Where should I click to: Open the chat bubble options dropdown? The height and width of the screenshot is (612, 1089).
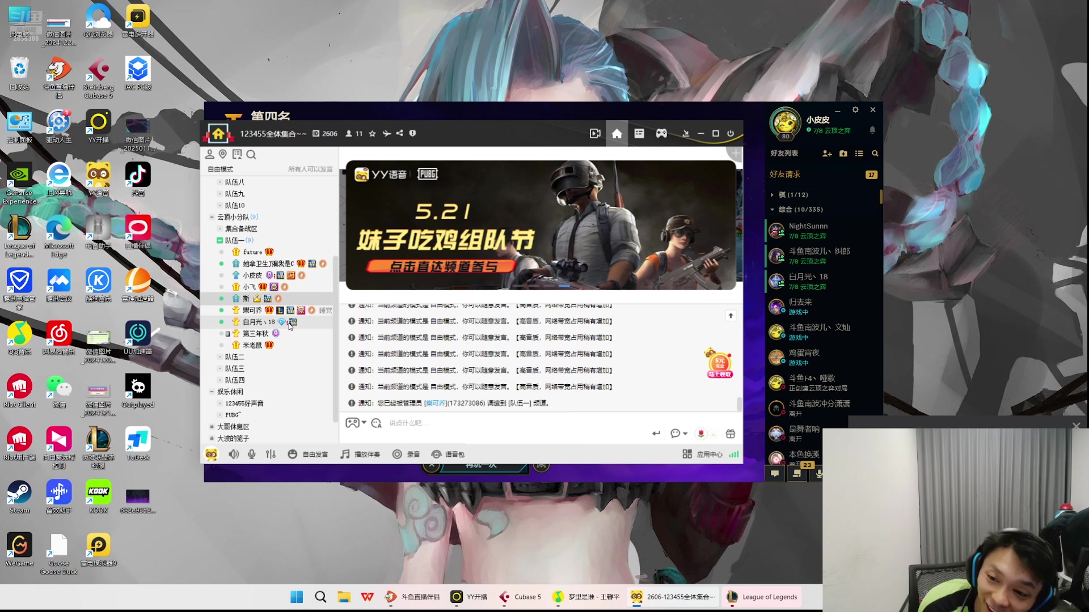679,433
